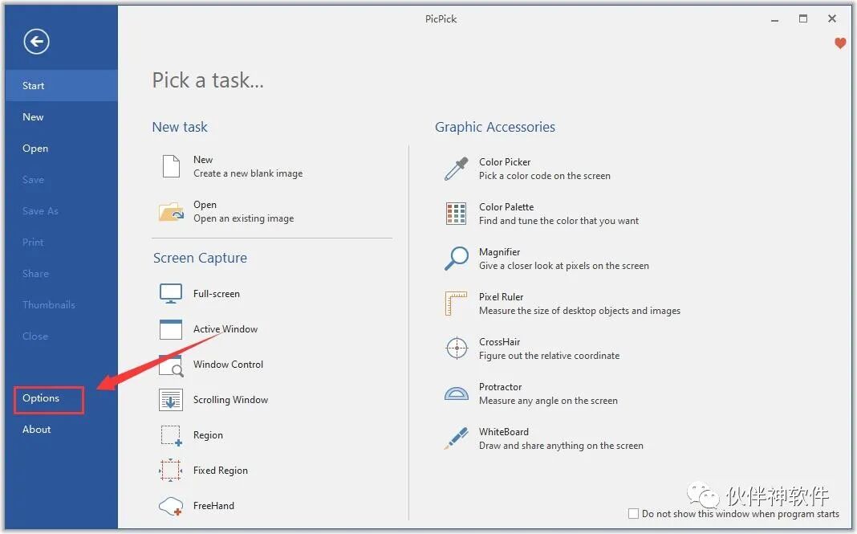The height and width of the screenshot is (534, 857).
Task: Click 'Draw and share anything on the screen'
Action: coord(561,446)
